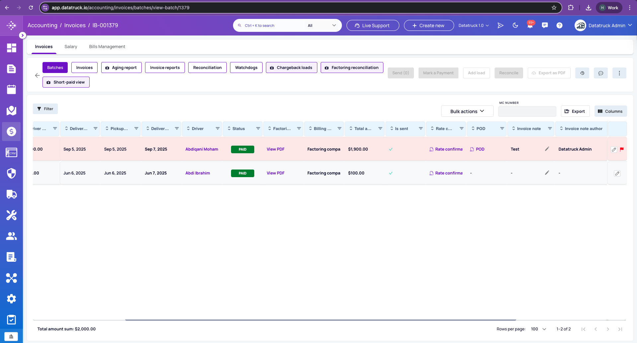Open notifications bell with 99+ badge
Screen dimensions: 637x343
click(x=530, y=26)
